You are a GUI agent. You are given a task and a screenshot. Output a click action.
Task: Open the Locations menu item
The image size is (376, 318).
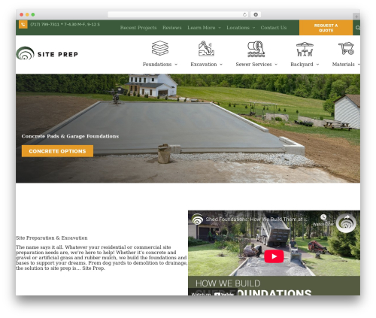238,28
